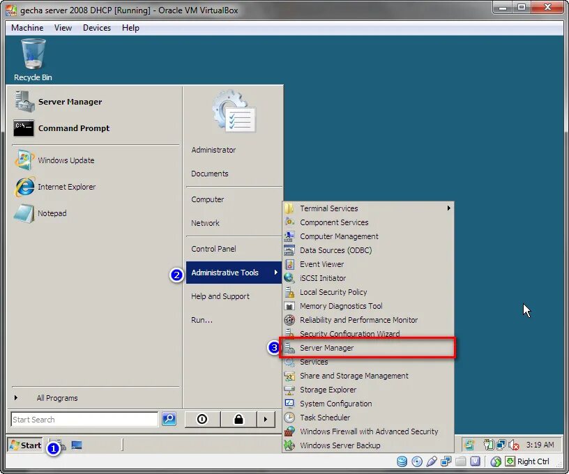Screen dimensions: 569x474
Task: Open VirtualBox View menu
Action: (63, 28)
